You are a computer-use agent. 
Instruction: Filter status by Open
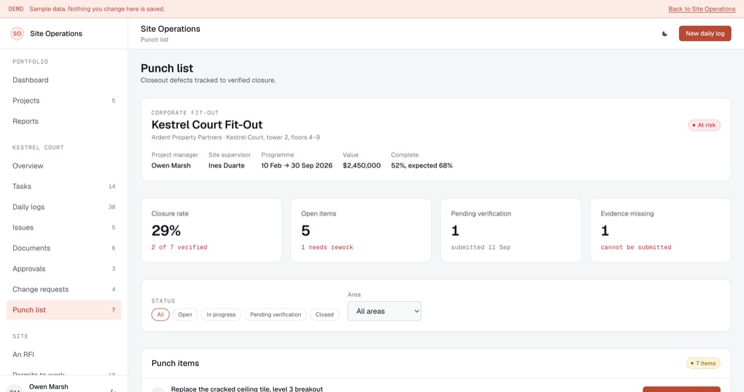pos(185,315)
